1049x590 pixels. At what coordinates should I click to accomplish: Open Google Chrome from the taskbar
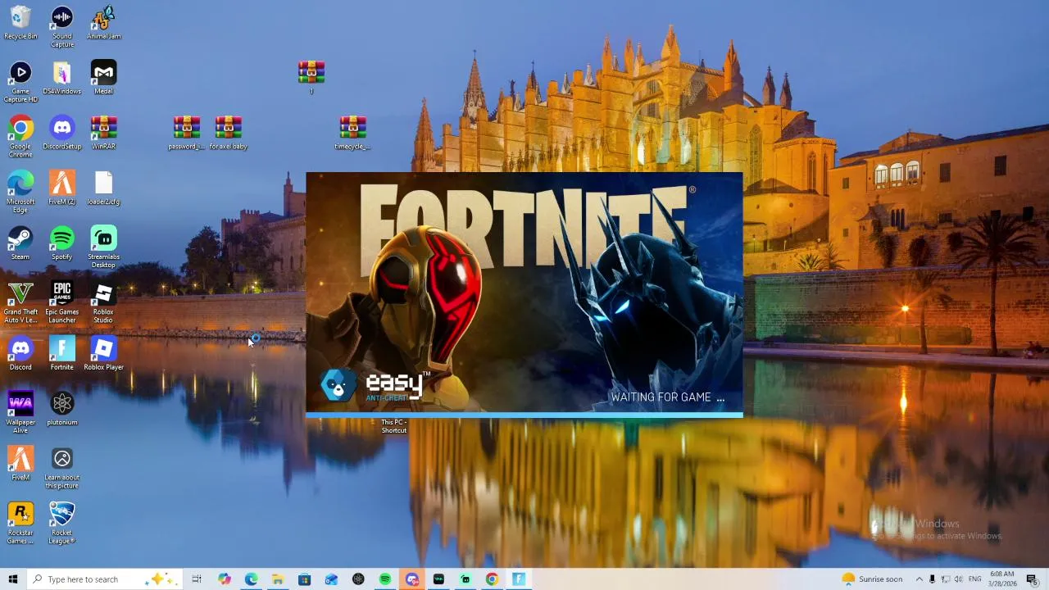pos(492,579)
